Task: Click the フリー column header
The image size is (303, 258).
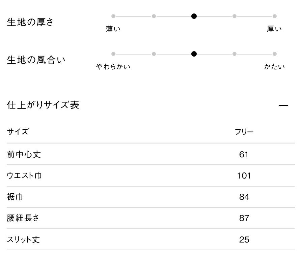Action: click(244, 132)
